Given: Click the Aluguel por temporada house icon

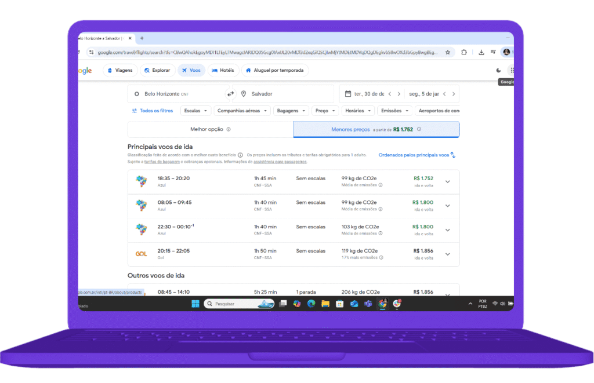Looking at the screenshot, I should pos(248,71).
